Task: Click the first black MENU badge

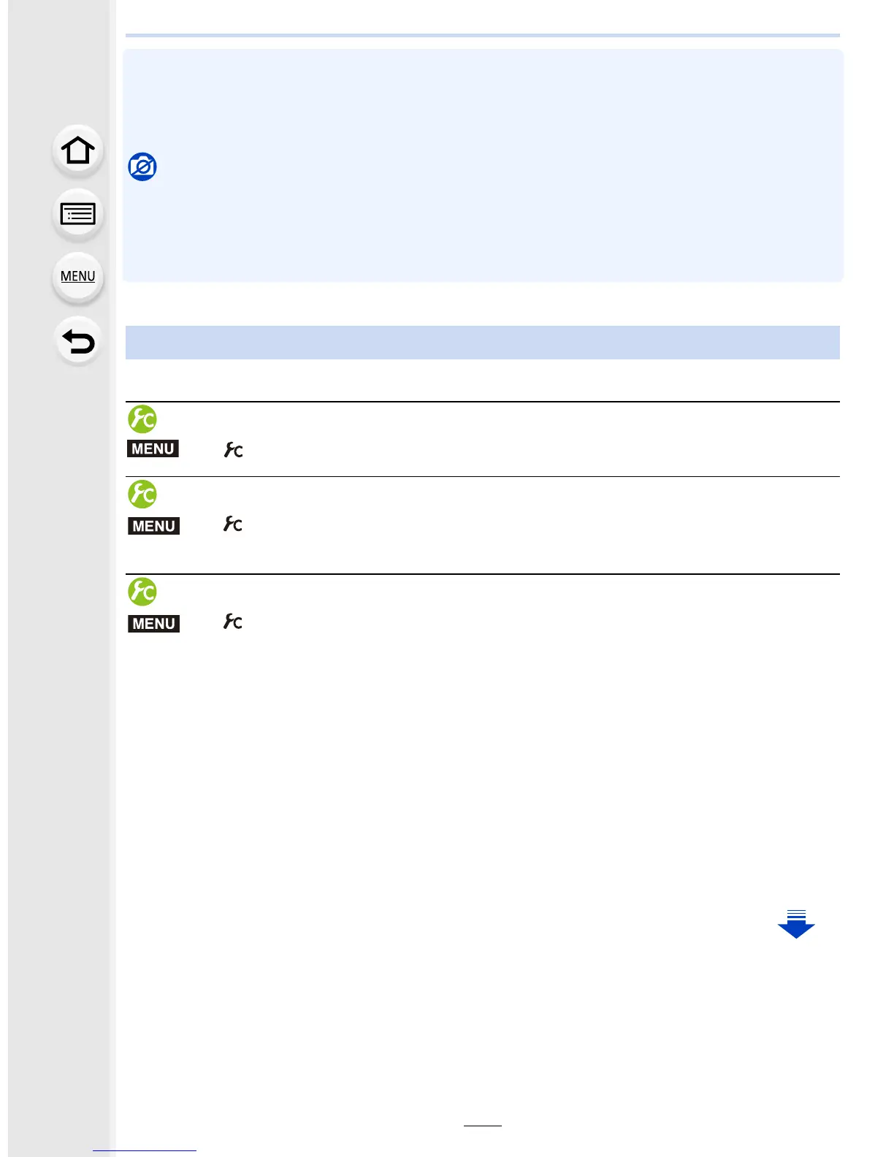Action: point(153,448)
